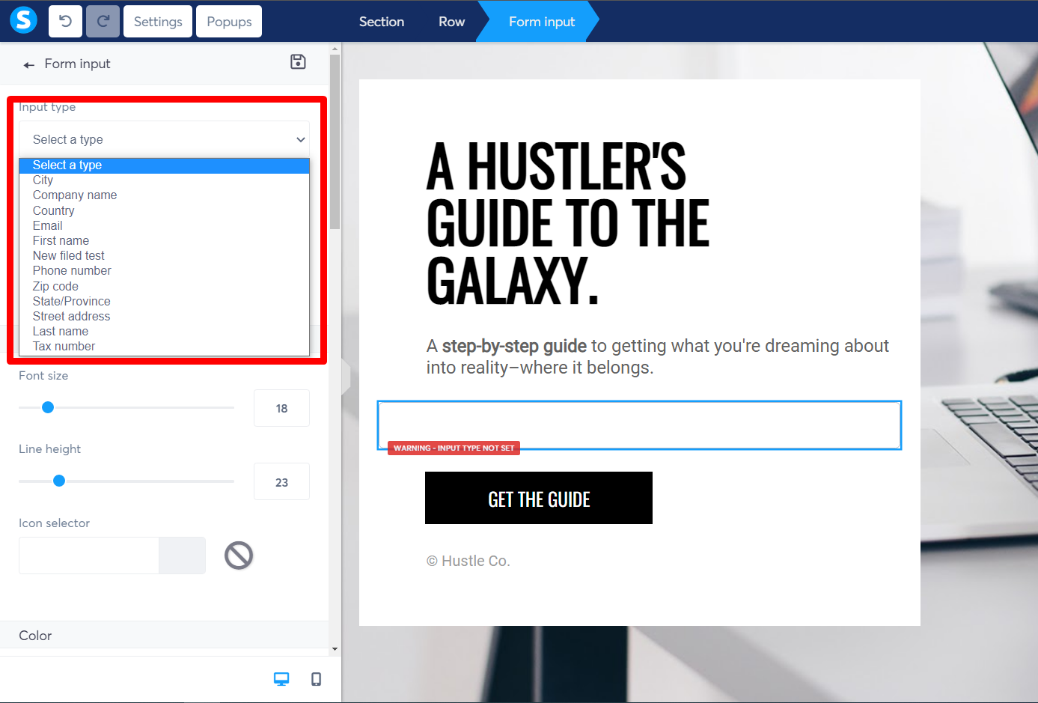
Task: Open the Popups manager
Action: (228, 21)
